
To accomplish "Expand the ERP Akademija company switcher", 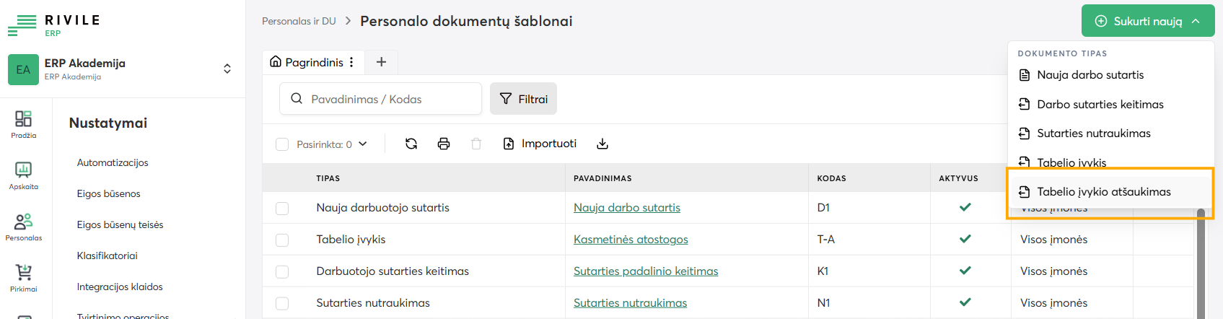I will pos(227,69).
